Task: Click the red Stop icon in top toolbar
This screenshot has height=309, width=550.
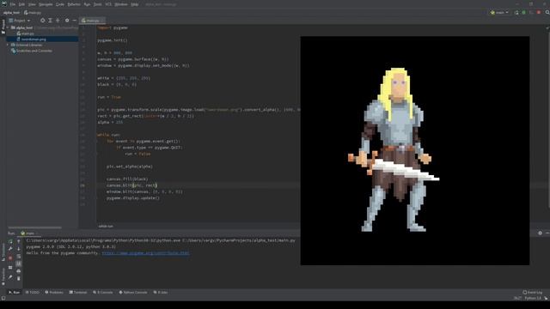Action: coord(539,13)
